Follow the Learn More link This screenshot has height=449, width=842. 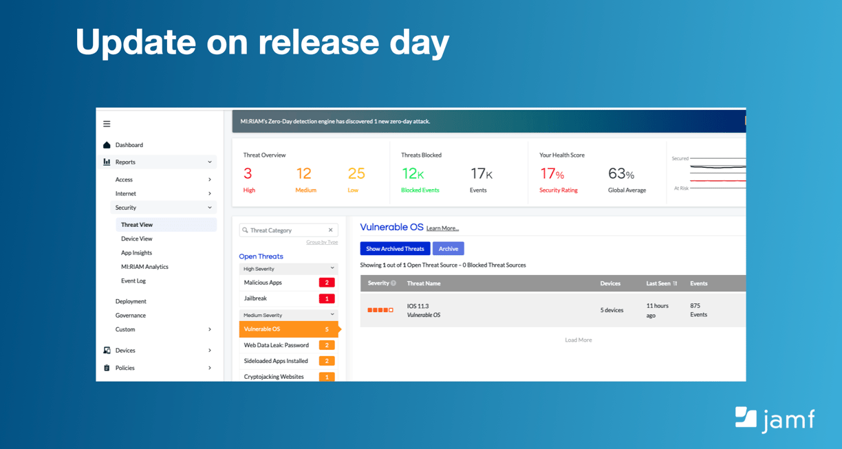tap(442, 228)
